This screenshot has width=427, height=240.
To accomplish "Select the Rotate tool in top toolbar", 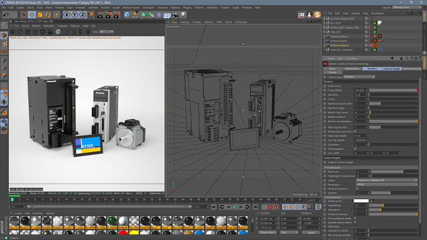I will tap(48, 14).
